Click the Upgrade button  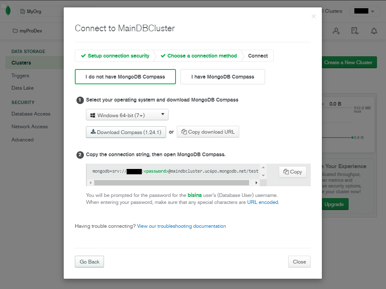pyautogui.click(x=335, y=204)
